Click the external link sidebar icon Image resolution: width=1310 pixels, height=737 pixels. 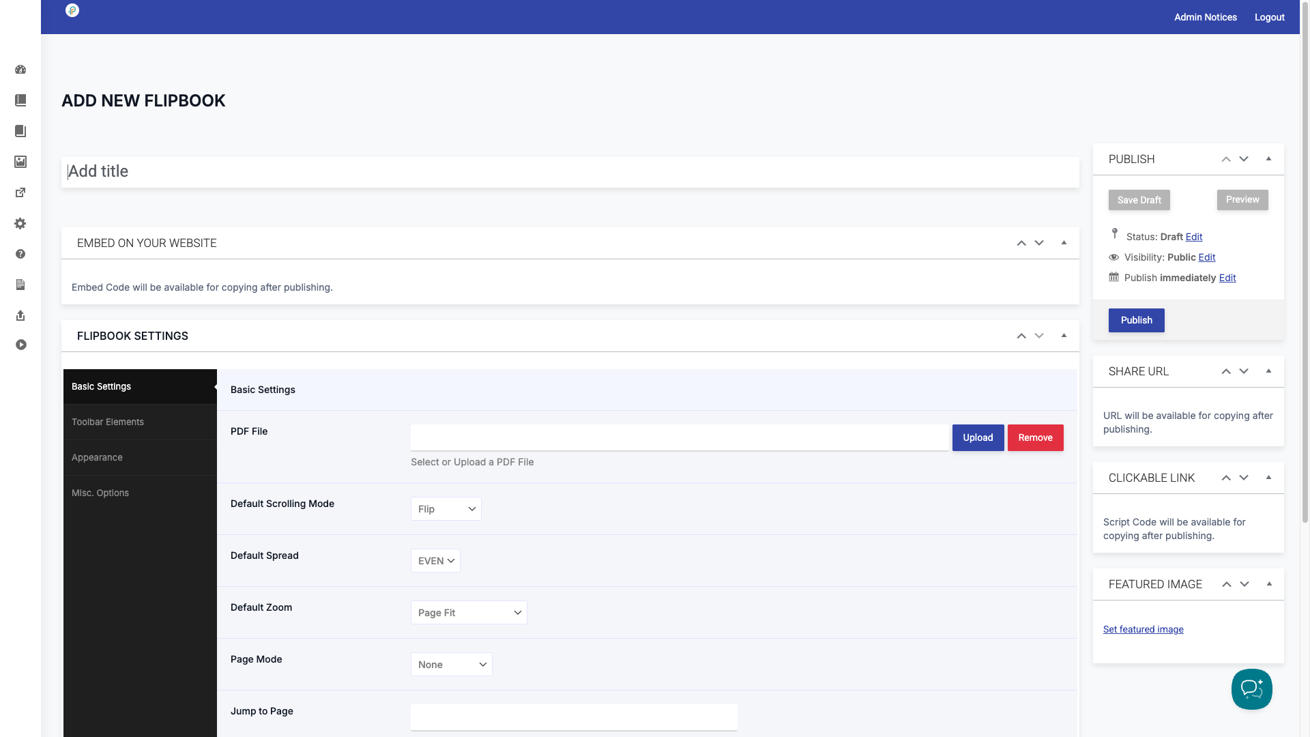[x=20, y=193]
